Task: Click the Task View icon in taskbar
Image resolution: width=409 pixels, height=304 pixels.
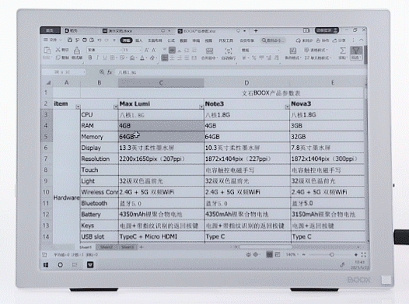Action: (75, 265)
